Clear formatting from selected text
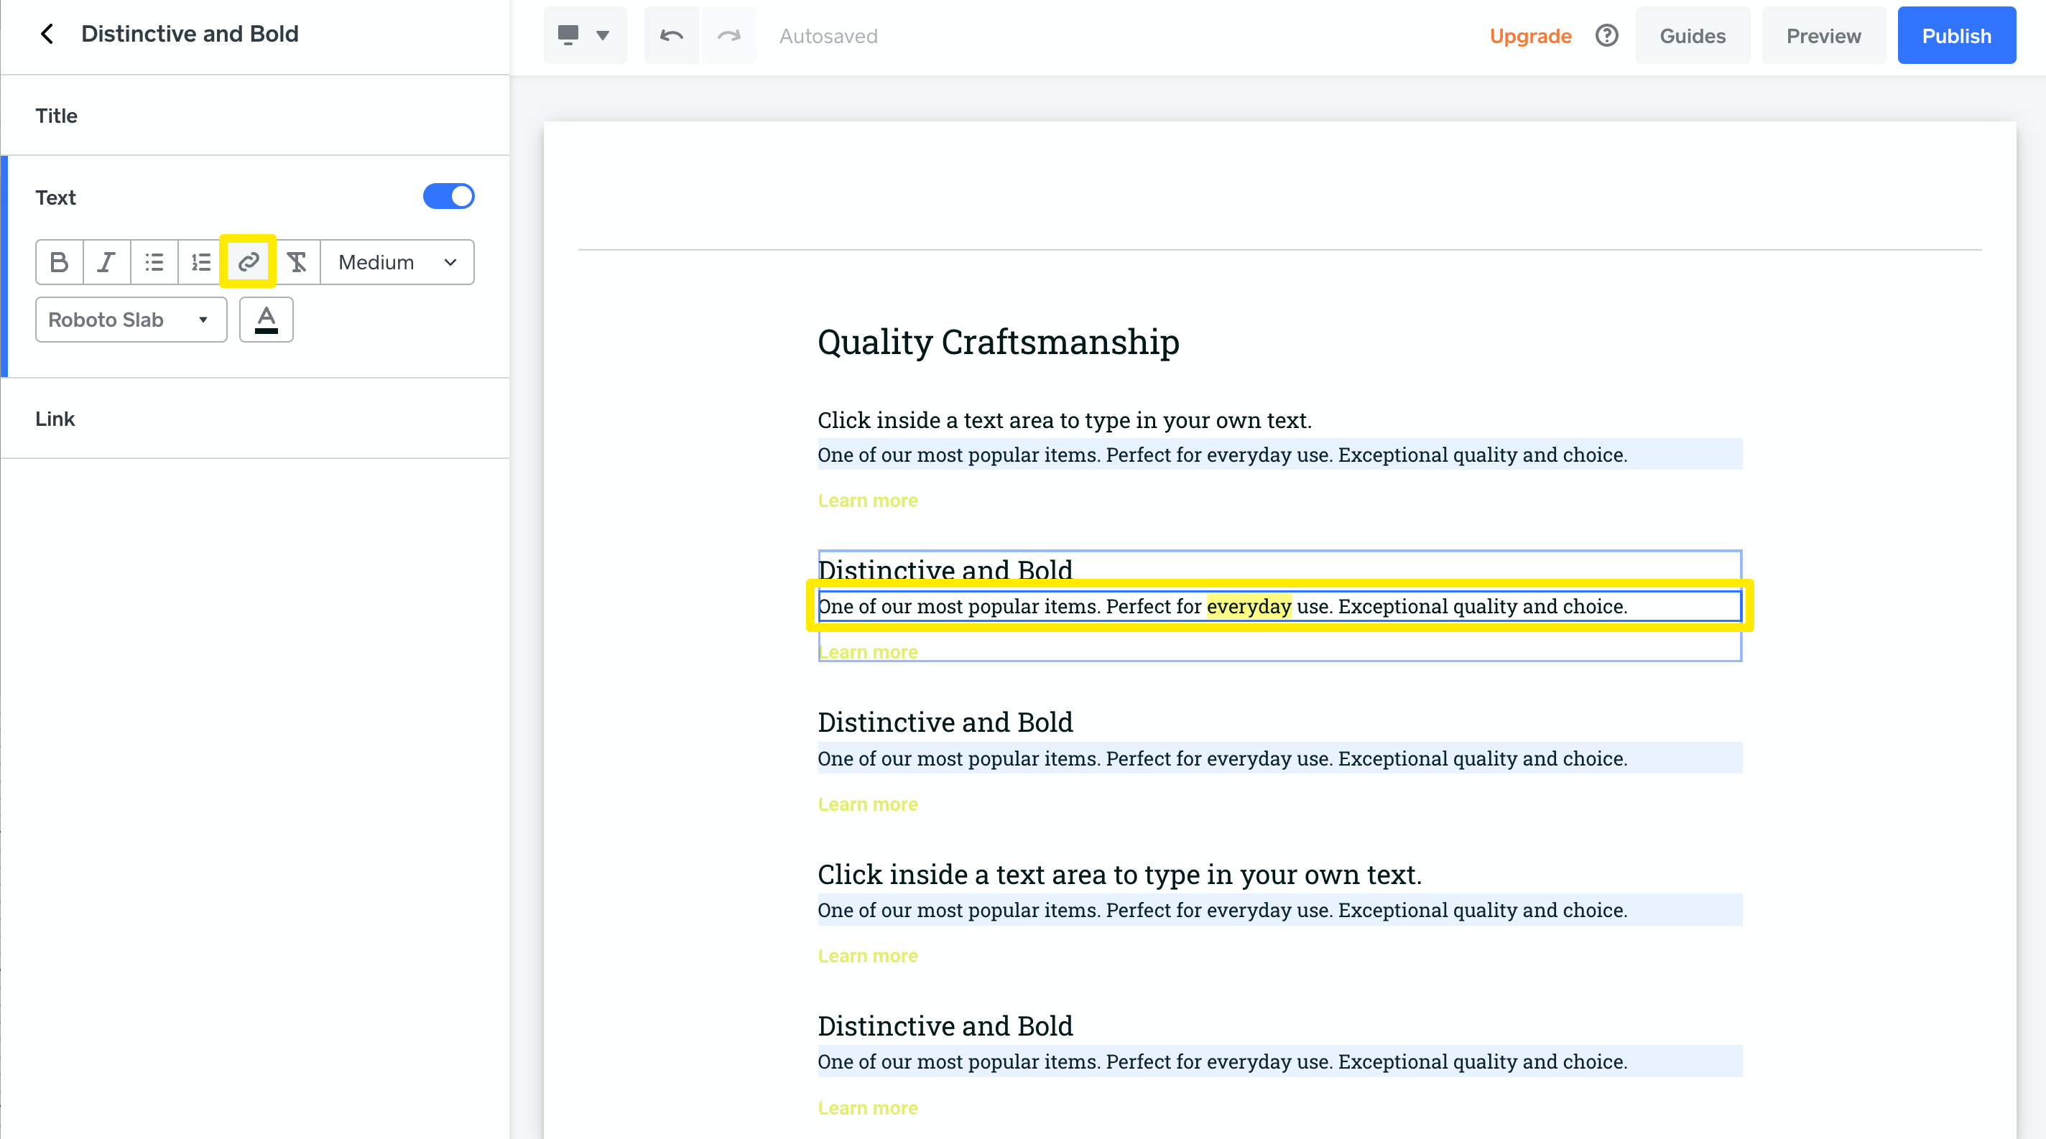This screenshot has width=2046, height=1139. coord(296,262)
